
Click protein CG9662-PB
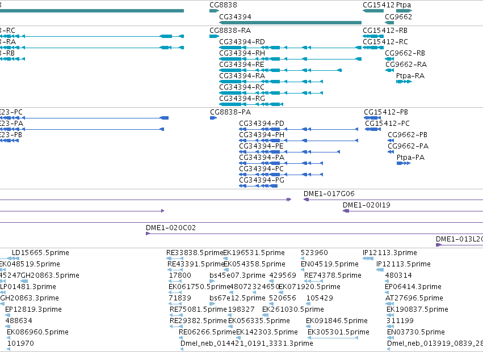coord(407,135)
